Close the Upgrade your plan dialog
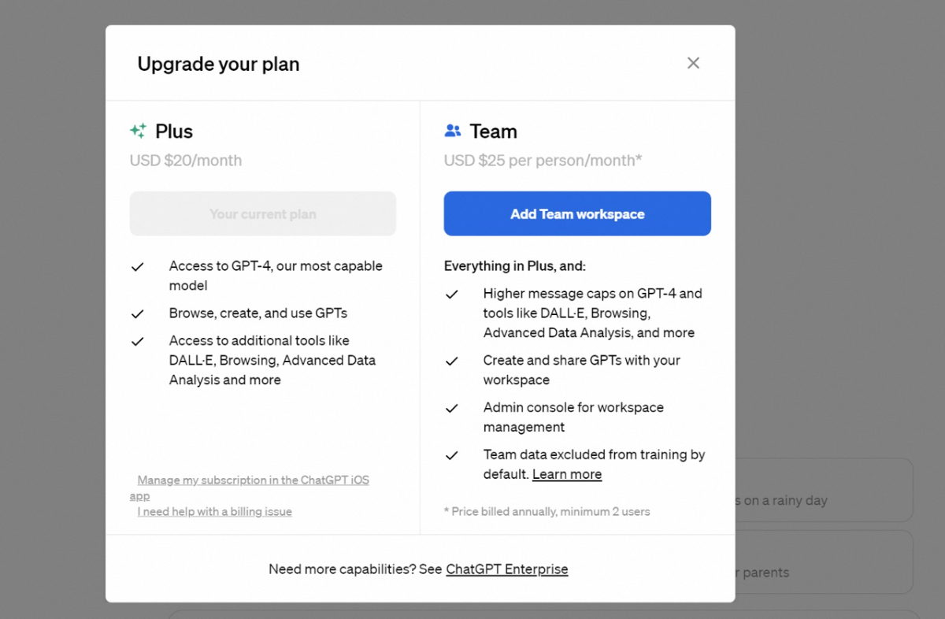The height and width of the screenshot is (619, 945). [693, 63]
